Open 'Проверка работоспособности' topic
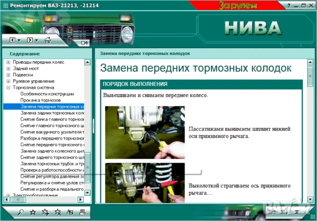317x221 pixels. 52,170
